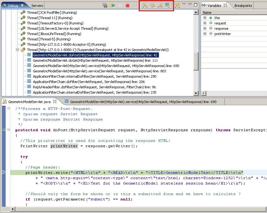
Task: Click Step Into debug icon
Action: coord(145,5)
